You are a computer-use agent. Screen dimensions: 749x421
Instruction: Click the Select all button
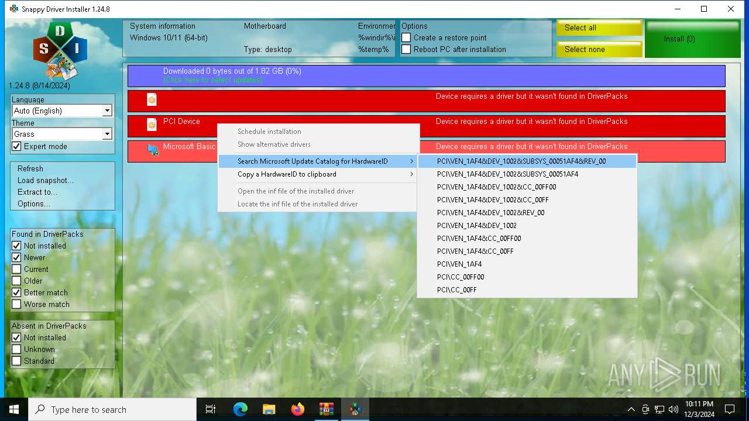click(599, 28)
